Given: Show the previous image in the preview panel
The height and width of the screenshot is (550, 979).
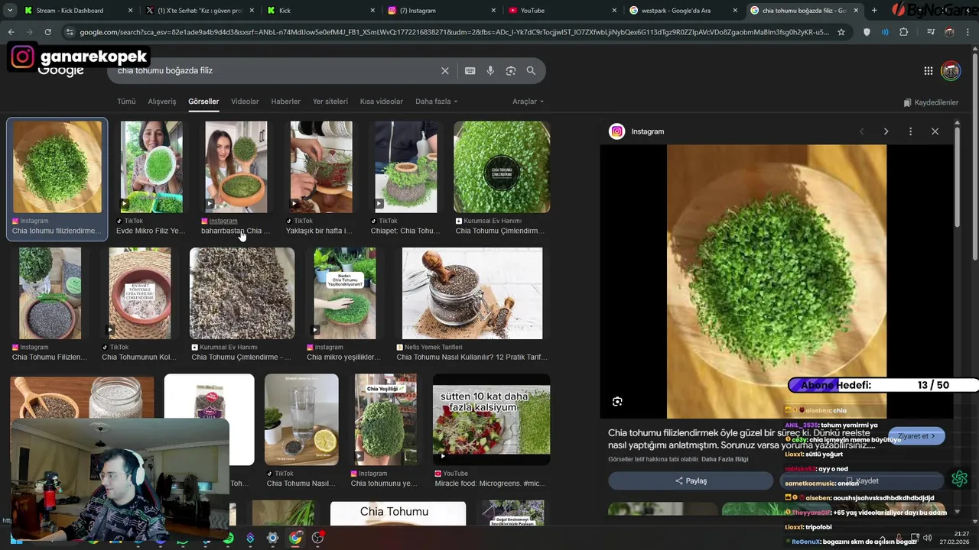Looking at the screenshot, I should pos(861,131).
